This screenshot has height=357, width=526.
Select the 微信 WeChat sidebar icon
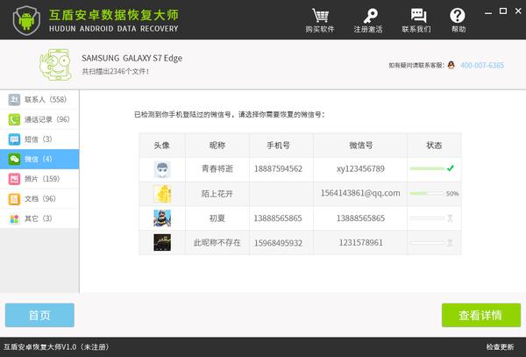(14, 159)
